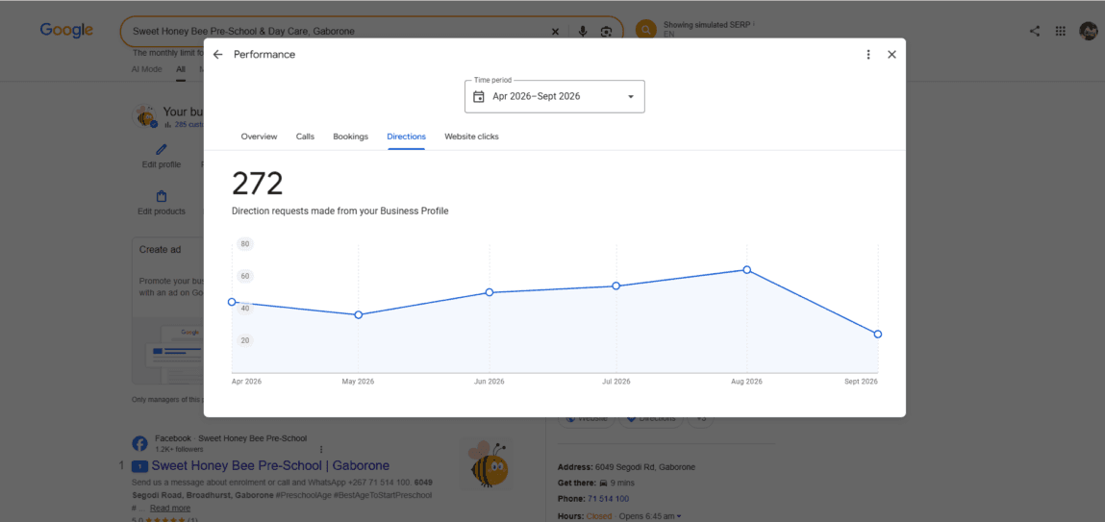Switch to the Calls tab
Viewport: 1105px width, 522px height.
click(x=305, y=137)
